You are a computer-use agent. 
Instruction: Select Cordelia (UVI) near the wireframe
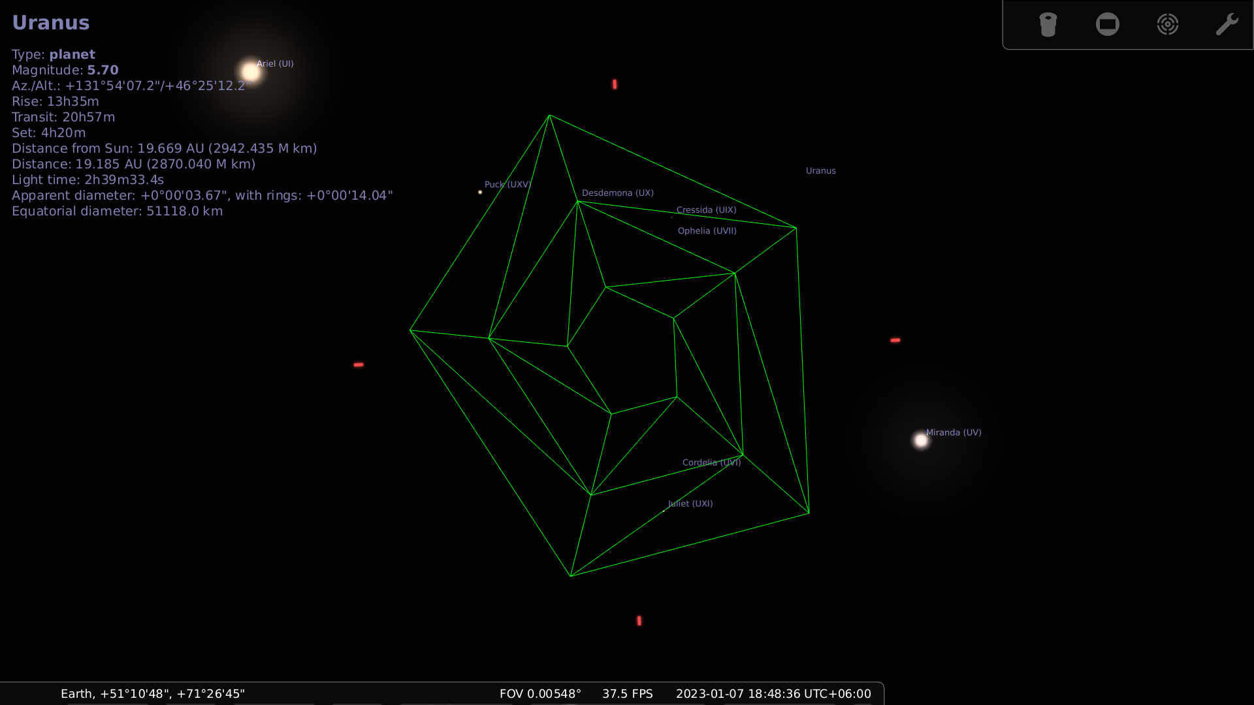click(711, 462)
